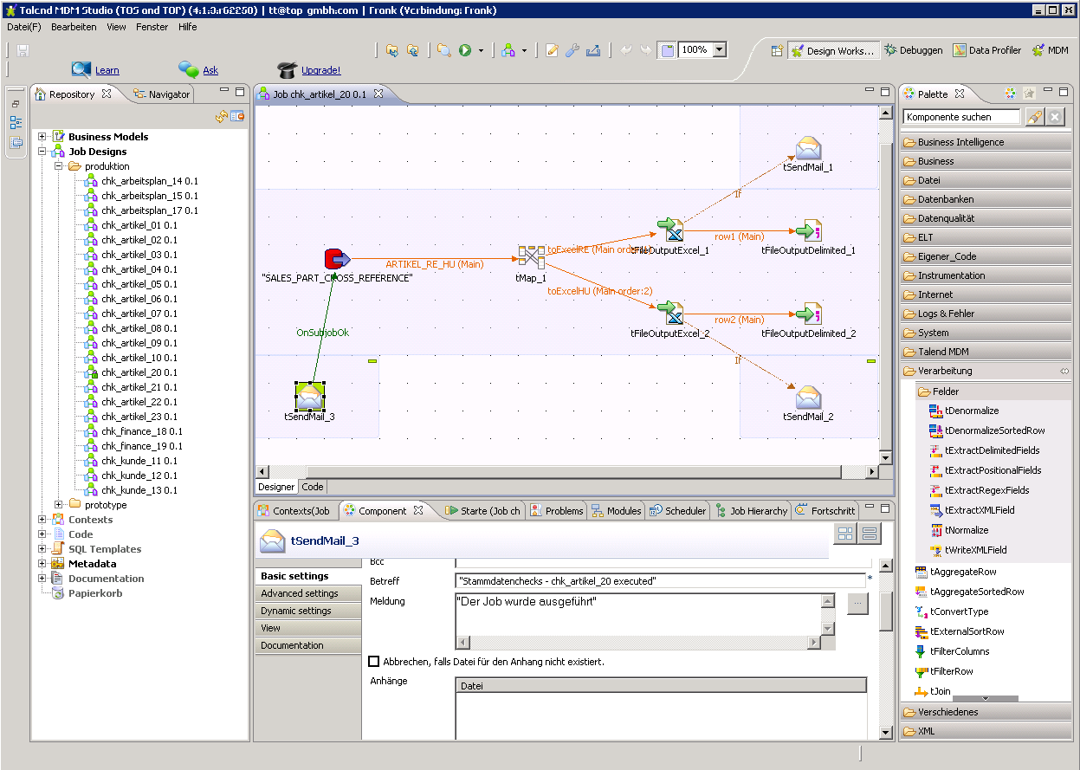
Task: Select the tFileOutputDelimited_2 component
Action: point(808,313)
